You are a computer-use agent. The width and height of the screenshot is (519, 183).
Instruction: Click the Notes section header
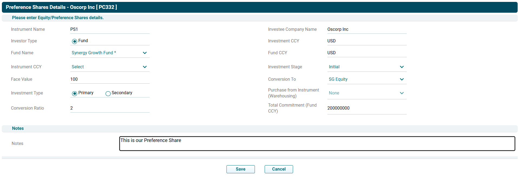[18, 128]
